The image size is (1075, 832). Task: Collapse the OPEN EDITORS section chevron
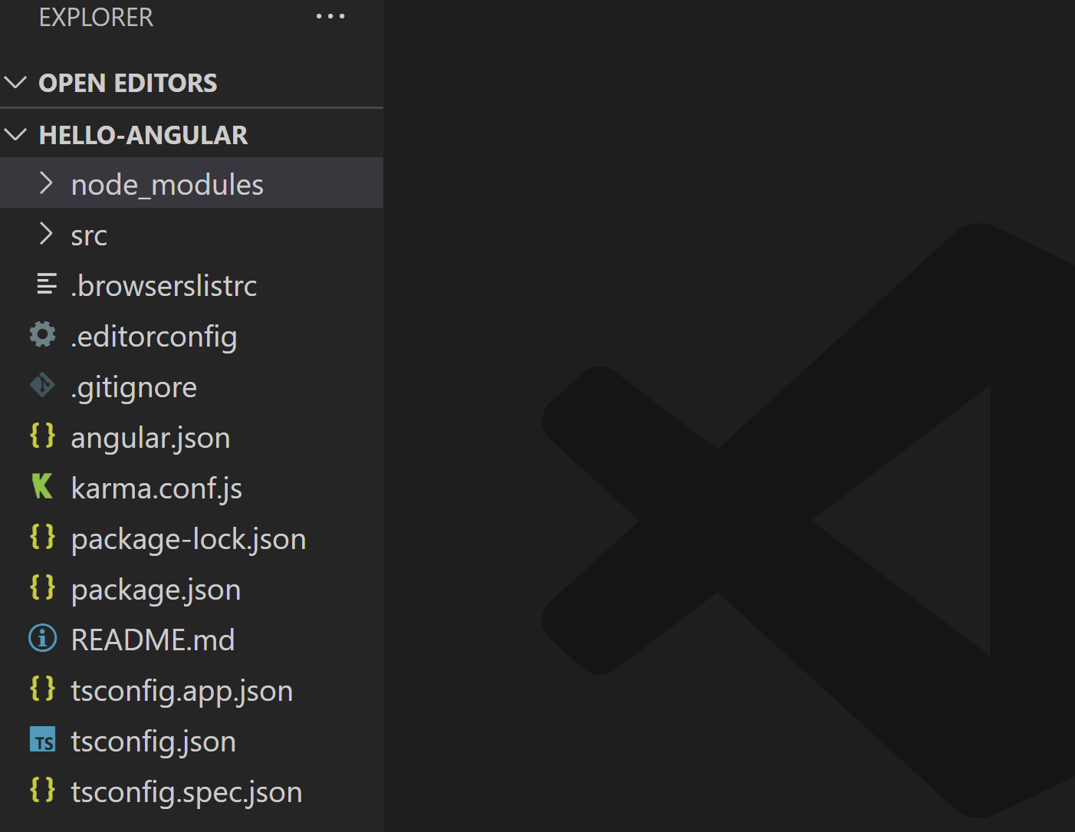coord(16,82)
